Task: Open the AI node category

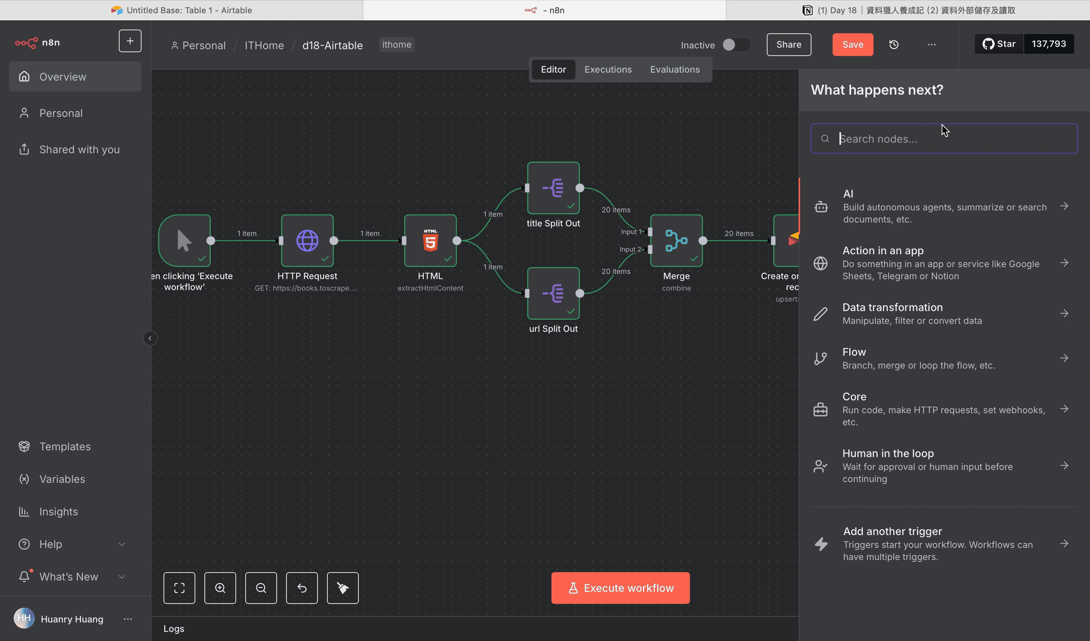Action: [944, 206]
